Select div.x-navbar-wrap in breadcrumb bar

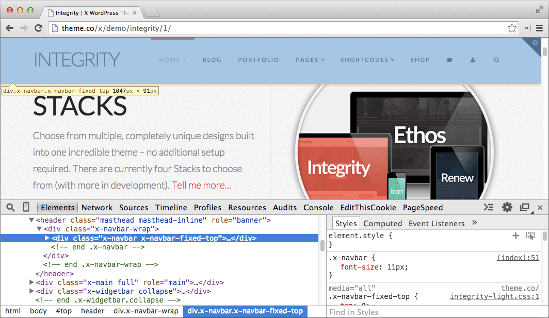tap(146, 311)
